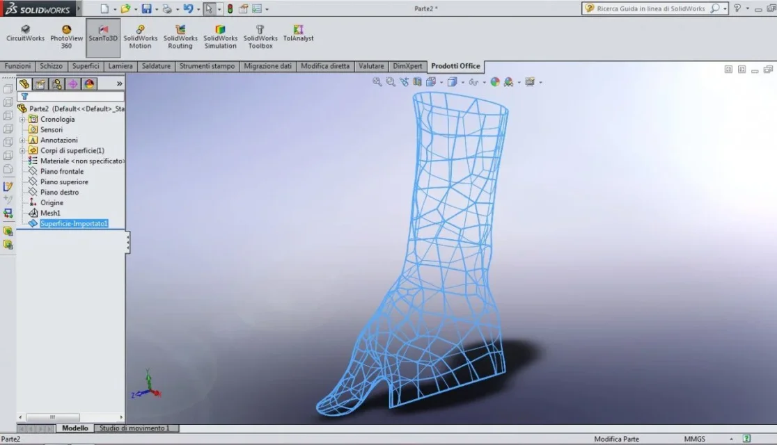Viewport: 777px width, 445px height.
Task: Click the Rebuild traffic light icon
Action: click(x=230, y=8)
